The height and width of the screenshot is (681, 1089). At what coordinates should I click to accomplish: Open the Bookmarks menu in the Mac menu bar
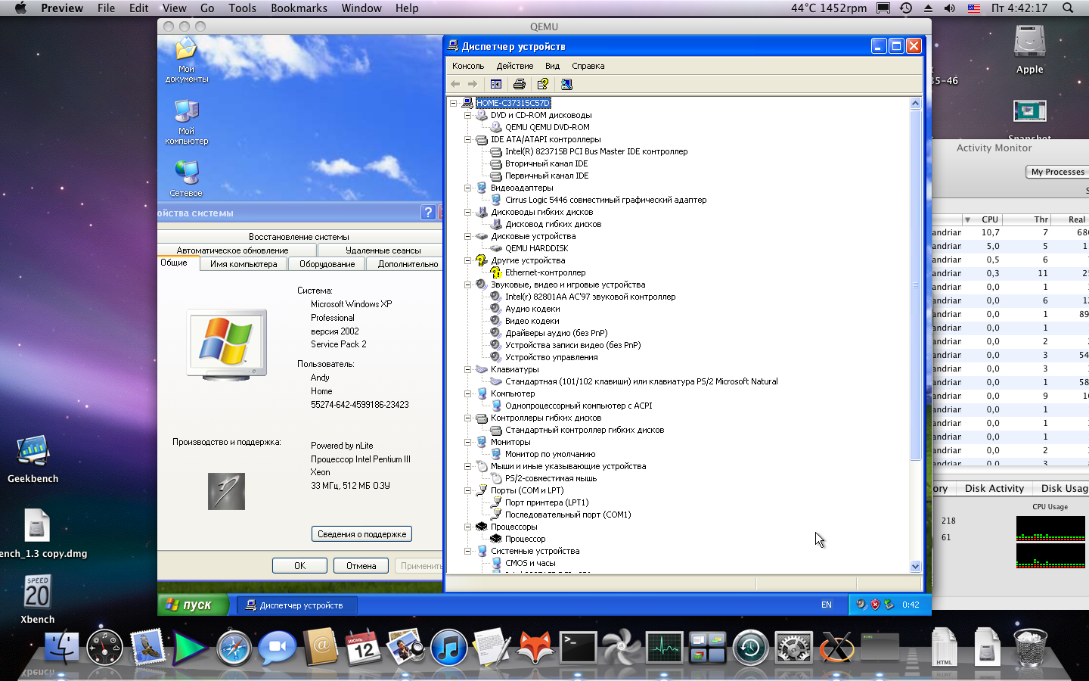(299, 8)
